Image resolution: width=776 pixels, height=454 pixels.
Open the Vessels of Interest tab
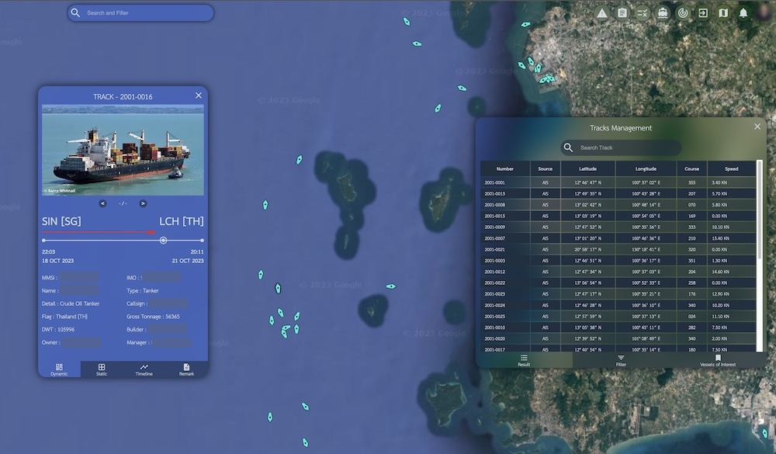click(717, 360)
